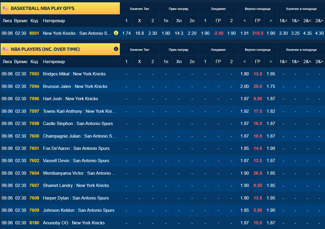This screenshot has height=229, width=325.
Task: Select odds 2.30 for Spurs win
Action: click(153, 33)
